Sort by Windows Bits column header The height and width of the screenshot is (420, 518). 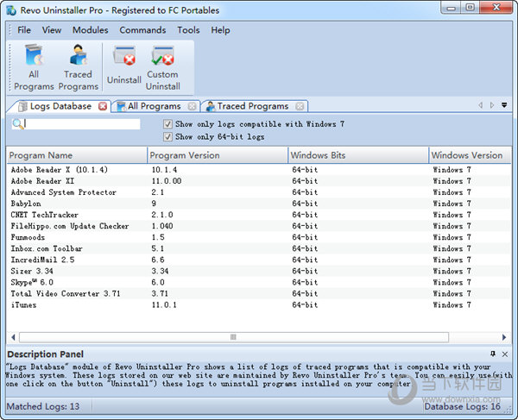(x=358, y=155)
